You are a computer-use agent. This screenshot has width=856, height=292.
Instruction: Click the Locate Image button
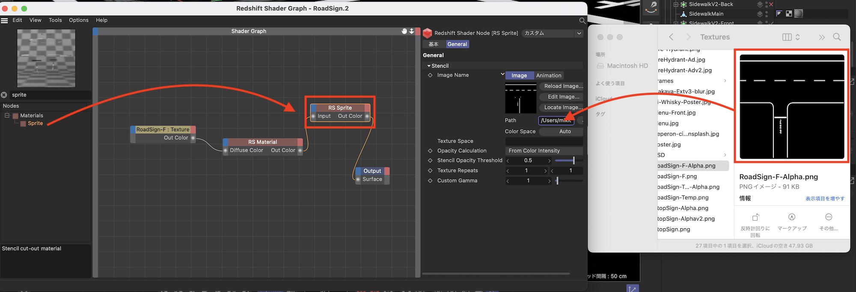point(563,108)
